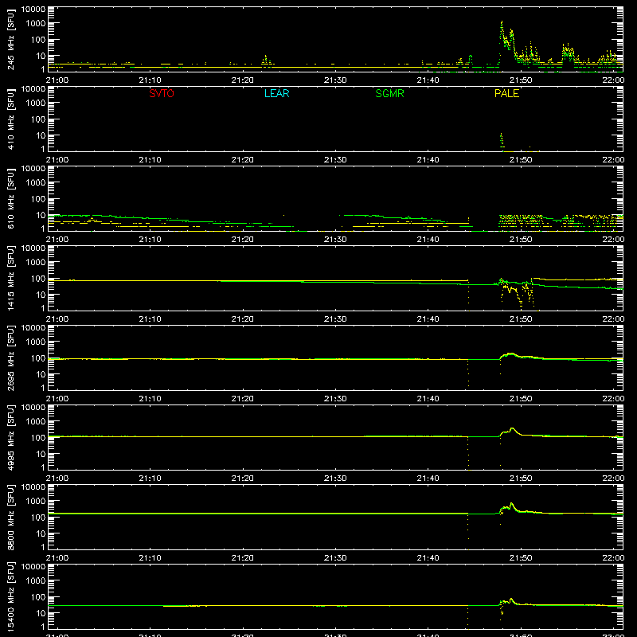Viewport: 637px width, 637px height.
Task: Click the 10 tick on the 1415 MHz axis
Action: click(x=41, y=295)
